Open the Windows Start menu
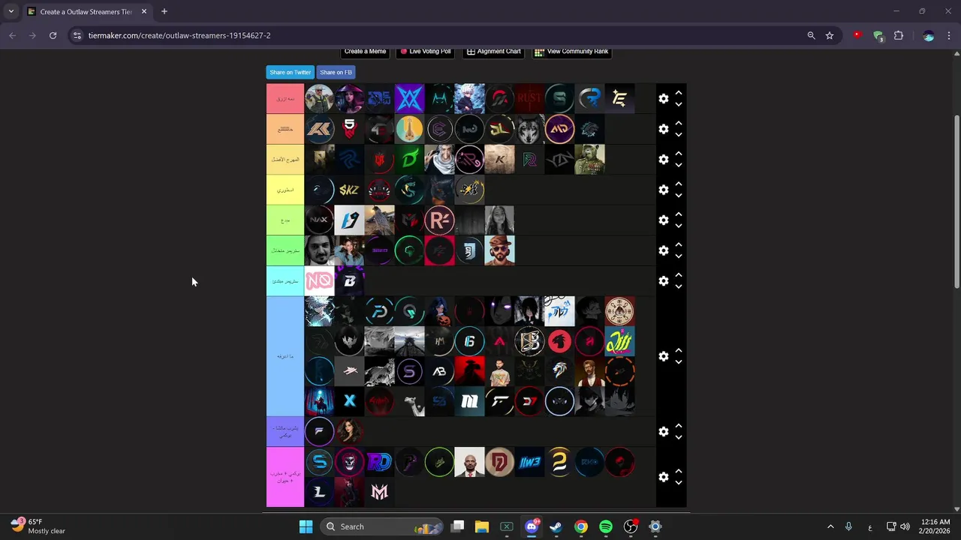This screenshot has height=540, width=961. 306,526
